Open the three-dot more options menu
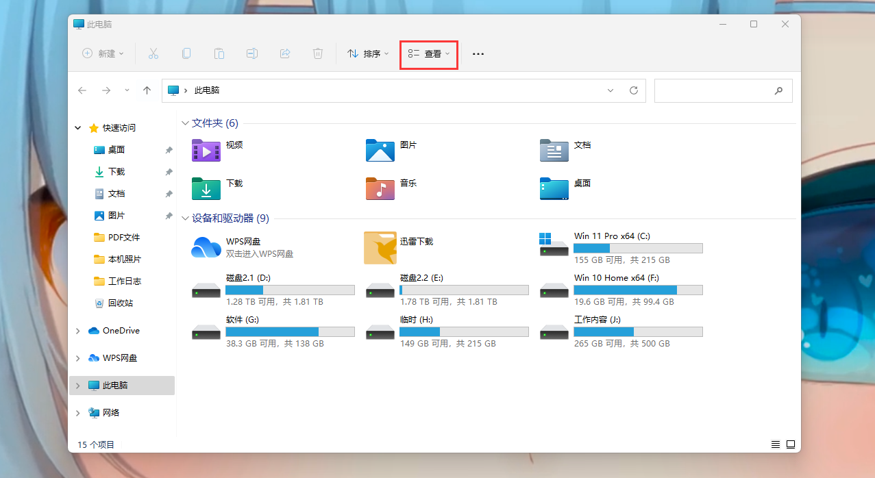875x478 pixels. tap(478, 53)
